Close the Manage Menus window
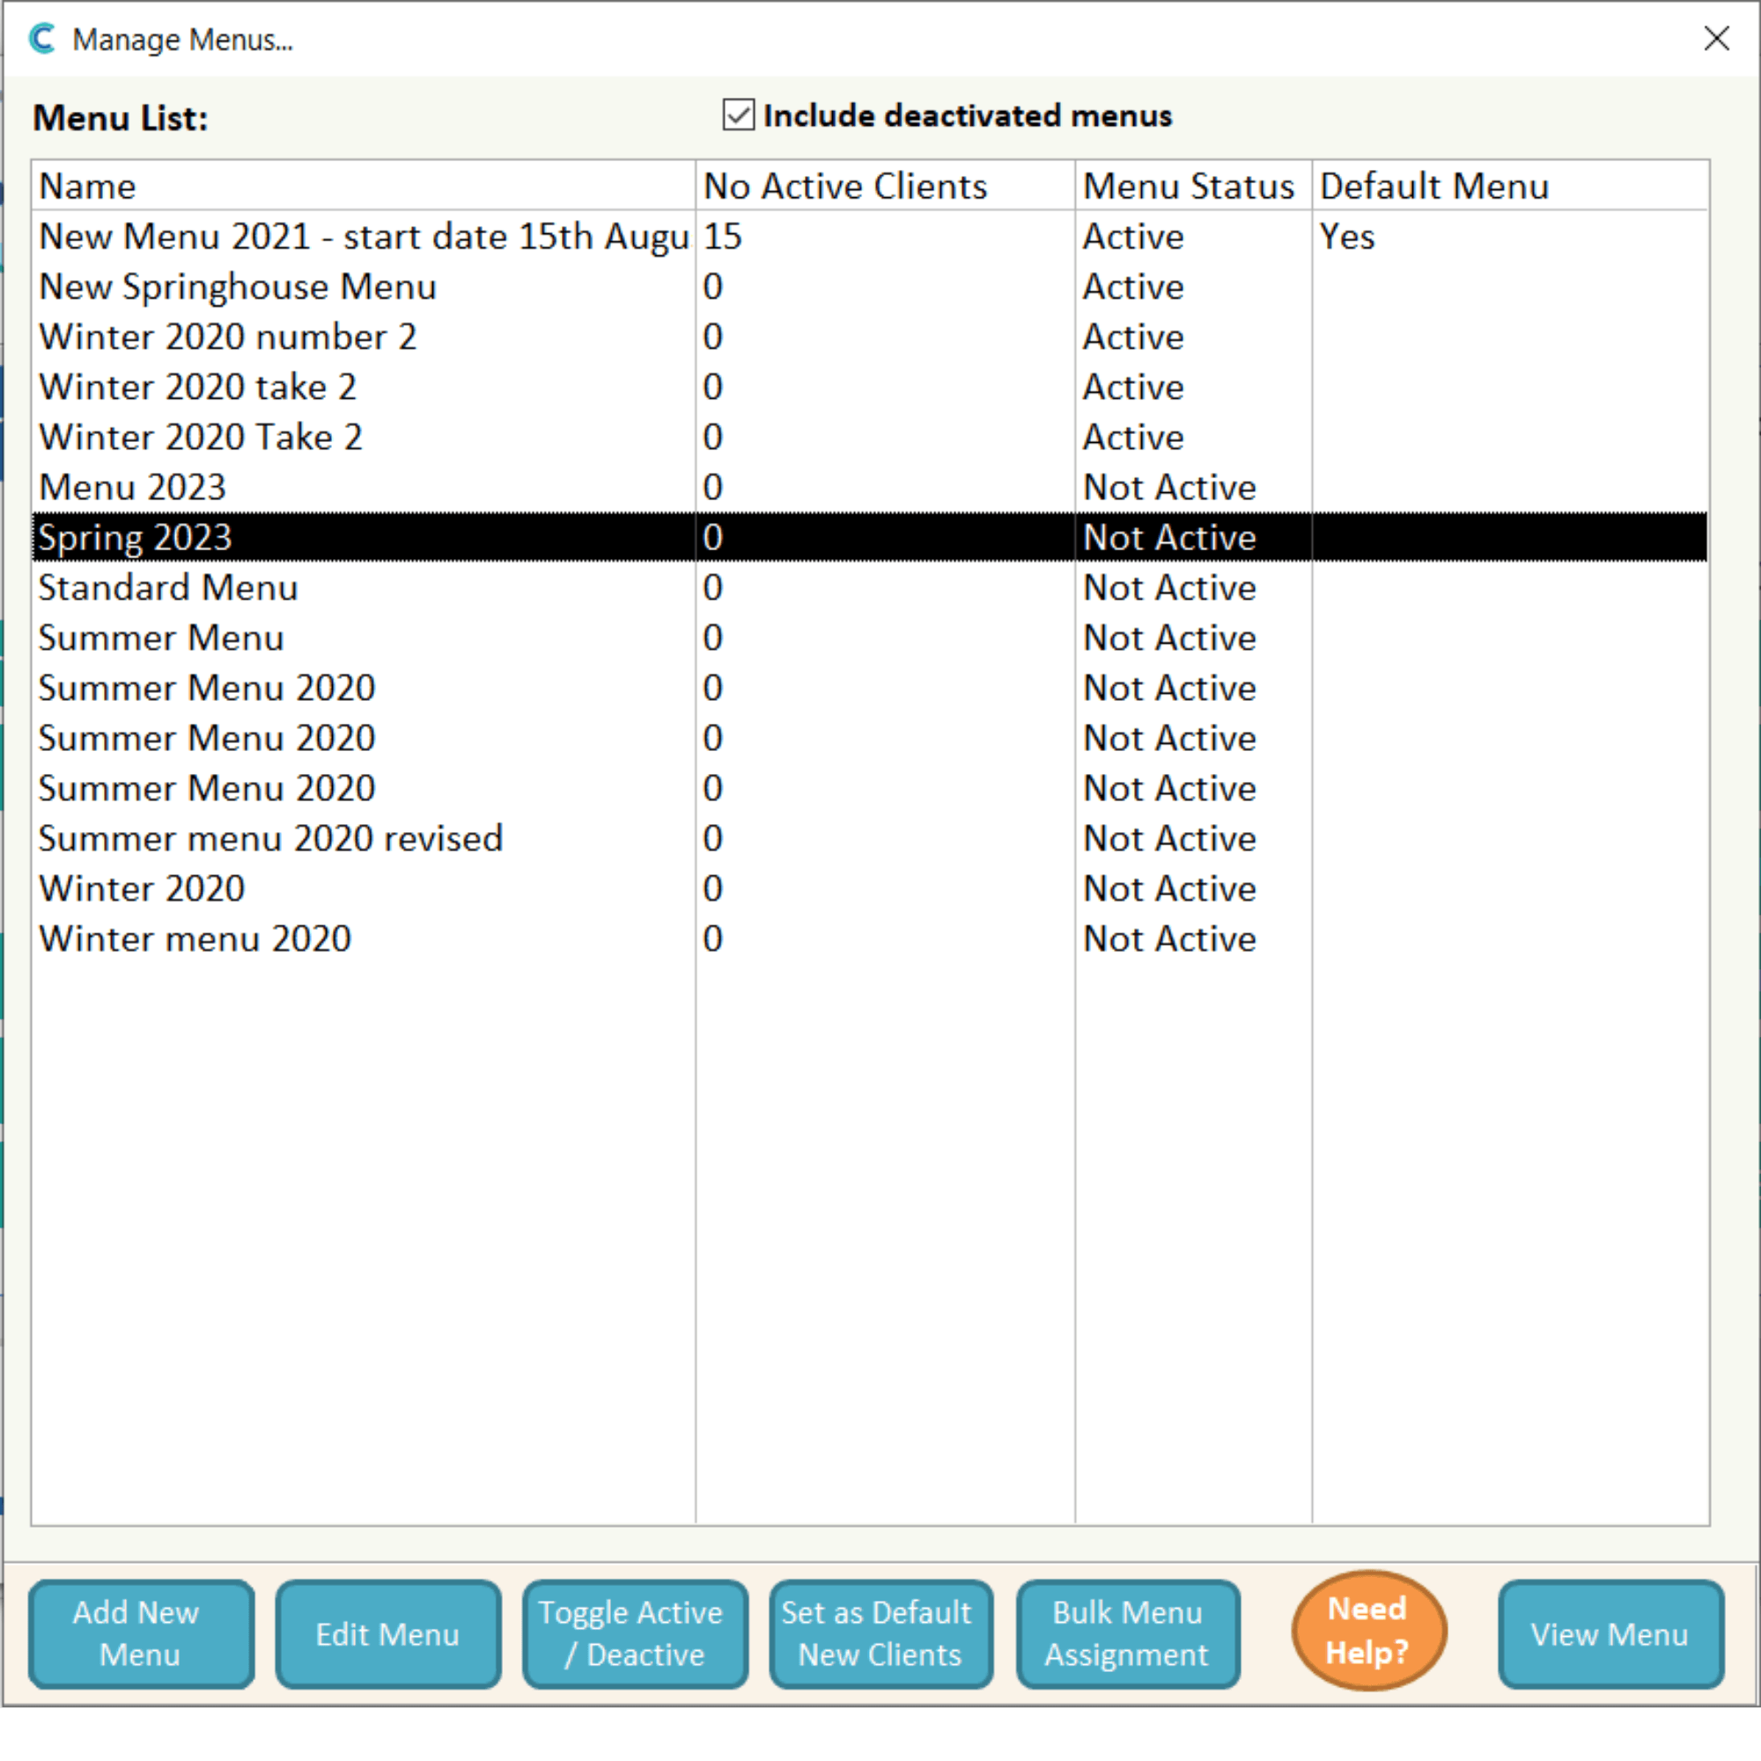Screen dimensions: 1761x1761 (x=1716, y=38)
